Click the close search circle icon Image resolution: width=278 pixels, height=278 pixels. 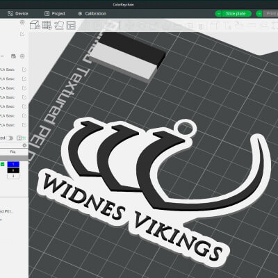24,145
